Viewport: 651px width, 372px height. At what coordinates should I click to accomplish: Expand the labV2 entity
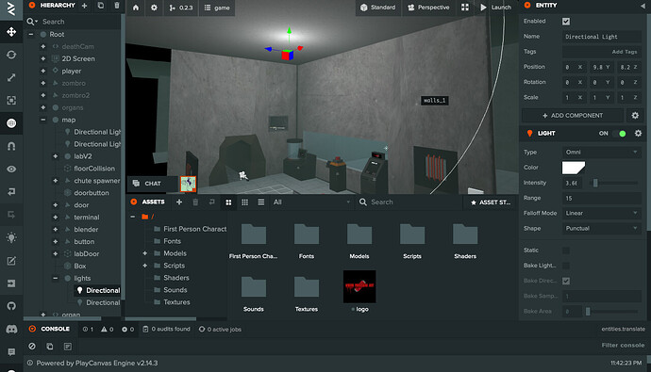pyautogui.click(x=56, y=156)
